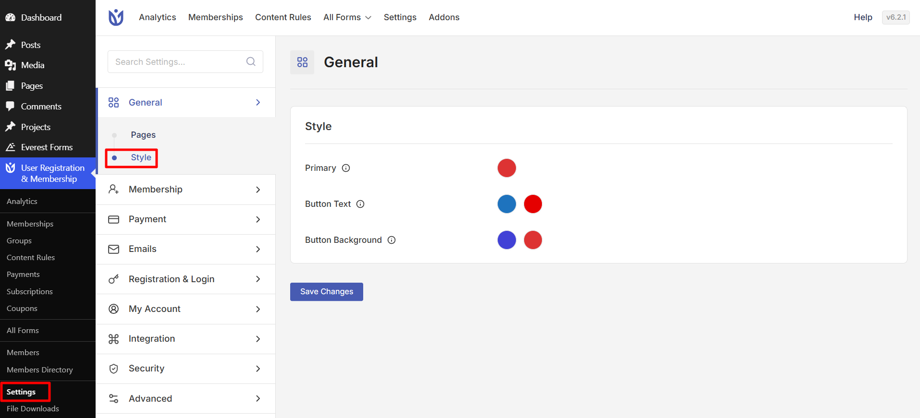920x418 pixels.
Task: Open File Downloads in the sidebar
Action: 33,408
